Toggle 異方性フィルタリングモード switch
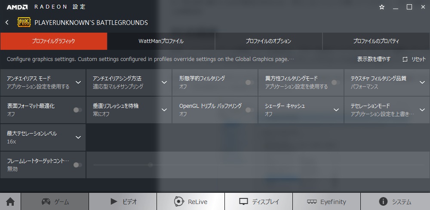Image resolution: width=430 pixels, height=210 pixels. (x=335, y=82)
